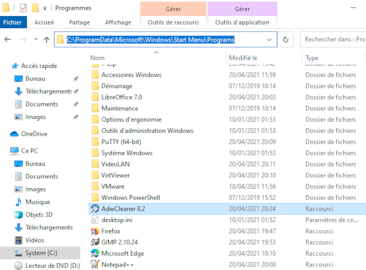Open Musique under Ce PC

(x=38, y=202)
